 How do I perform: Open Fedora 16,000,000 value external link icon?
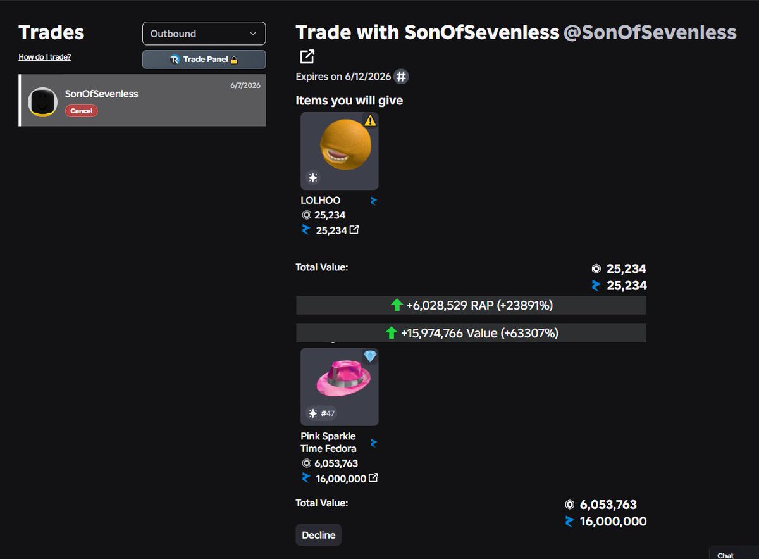(373, 478)
